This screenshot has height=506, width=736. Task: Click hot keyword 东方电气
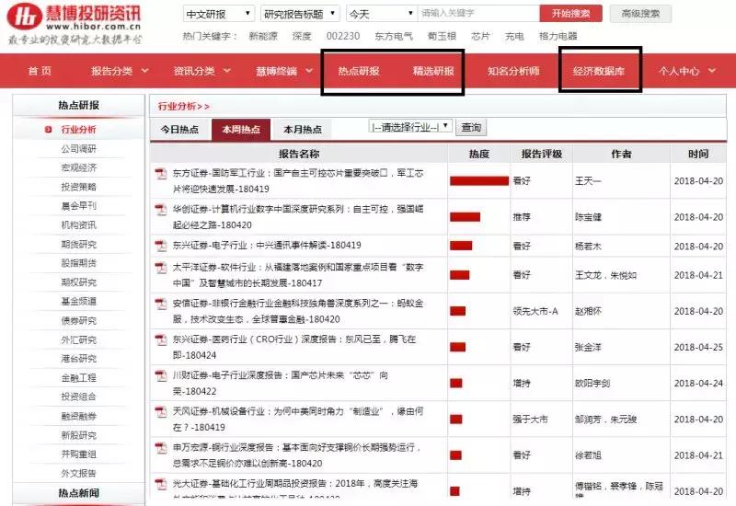pos(394,36)
